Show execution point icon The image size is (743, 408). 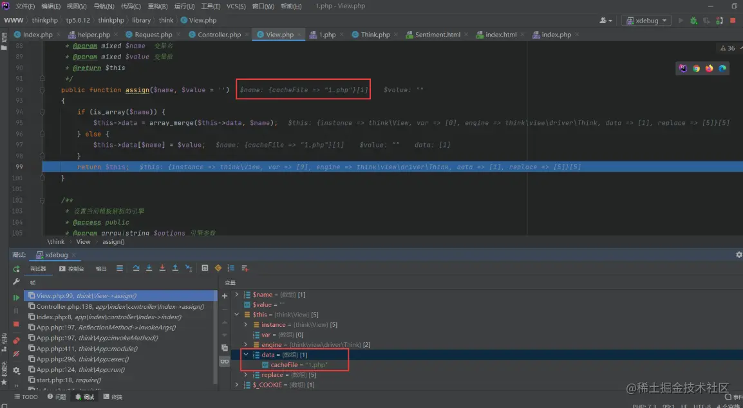[x=120, y=268]
